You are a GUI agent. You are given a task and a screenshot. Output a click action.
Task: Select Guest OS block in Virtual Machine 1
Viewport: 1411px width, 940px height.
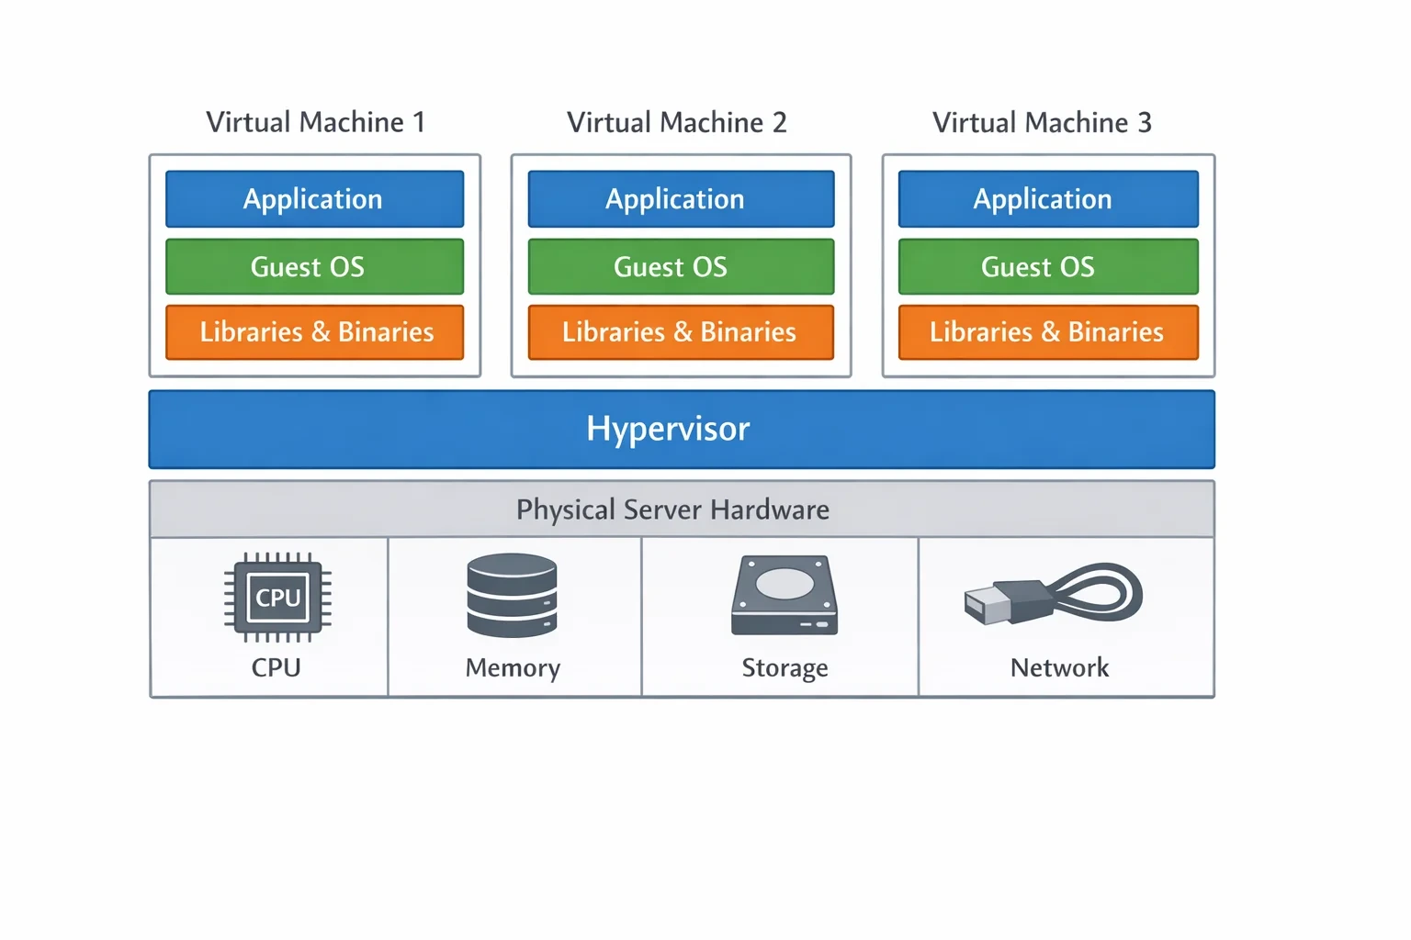coord(314,267)
